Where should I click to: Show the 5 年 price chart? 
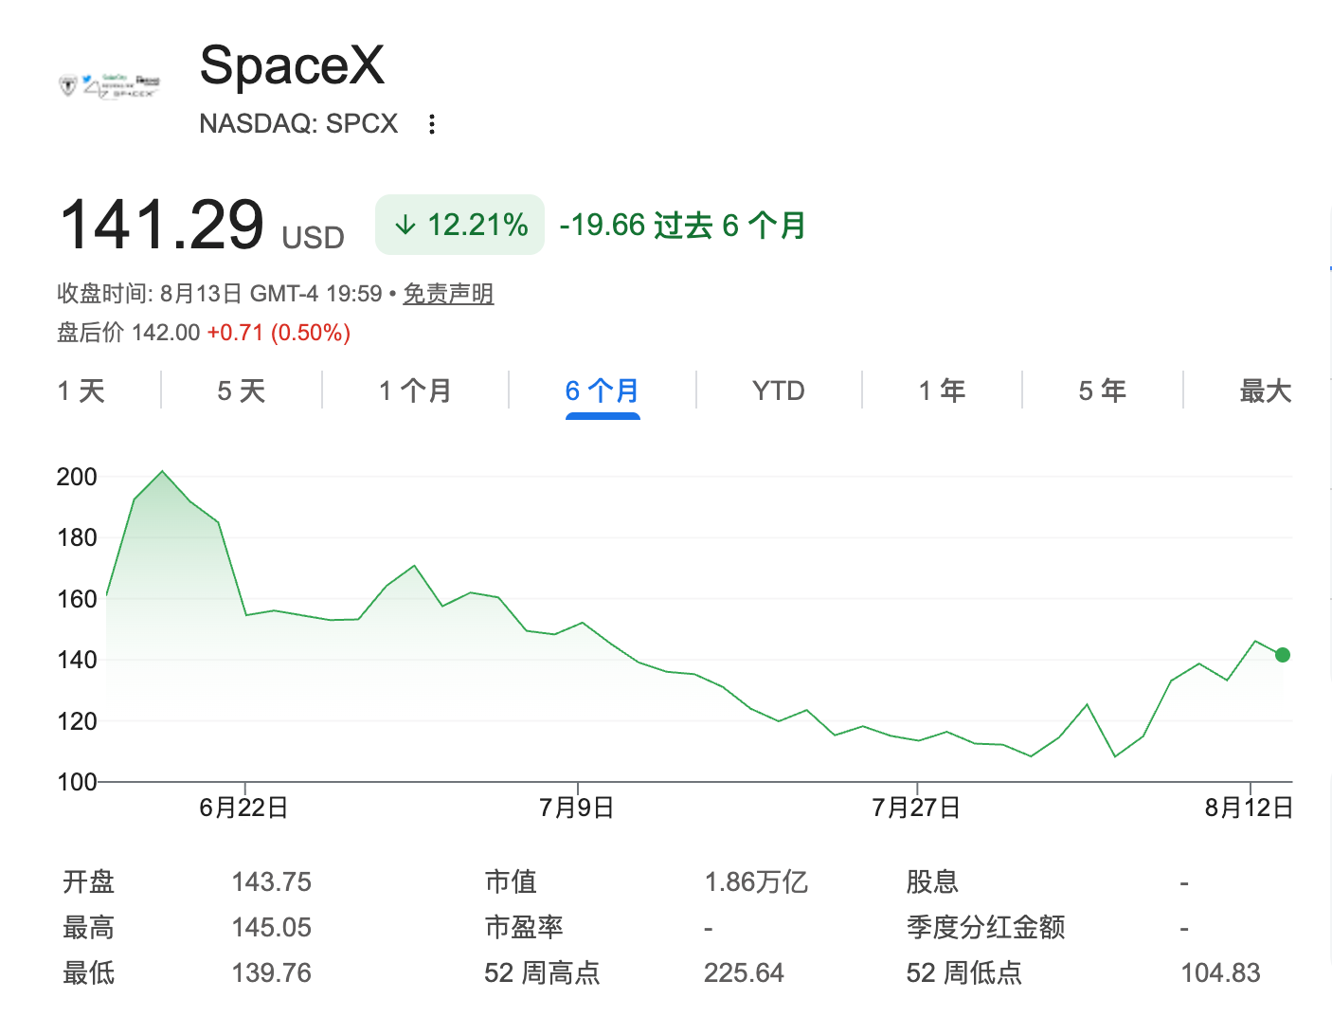(x=1103, y=390)
